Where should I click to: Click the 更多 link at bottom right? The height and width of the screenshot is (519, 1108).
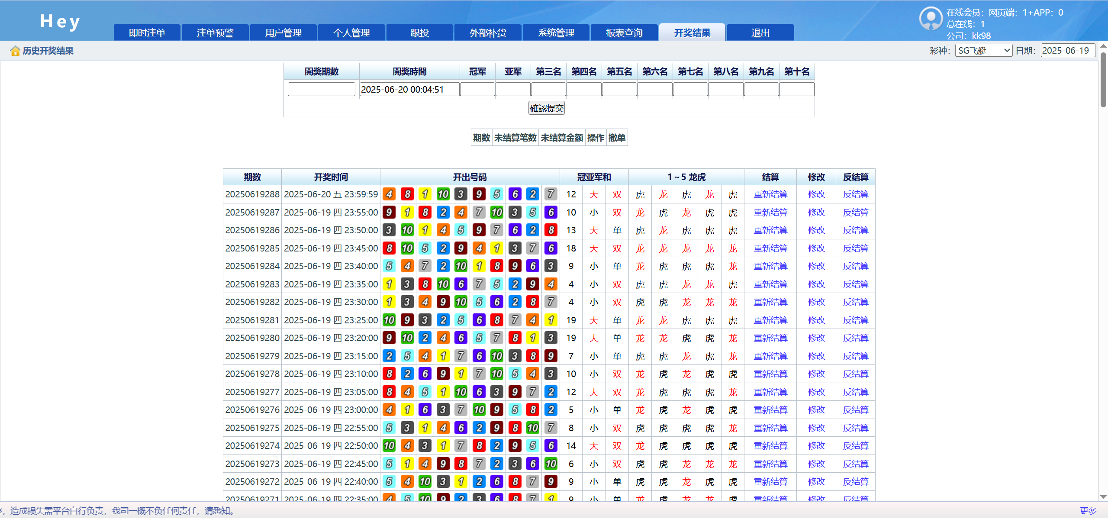(x=1088, y=511)
